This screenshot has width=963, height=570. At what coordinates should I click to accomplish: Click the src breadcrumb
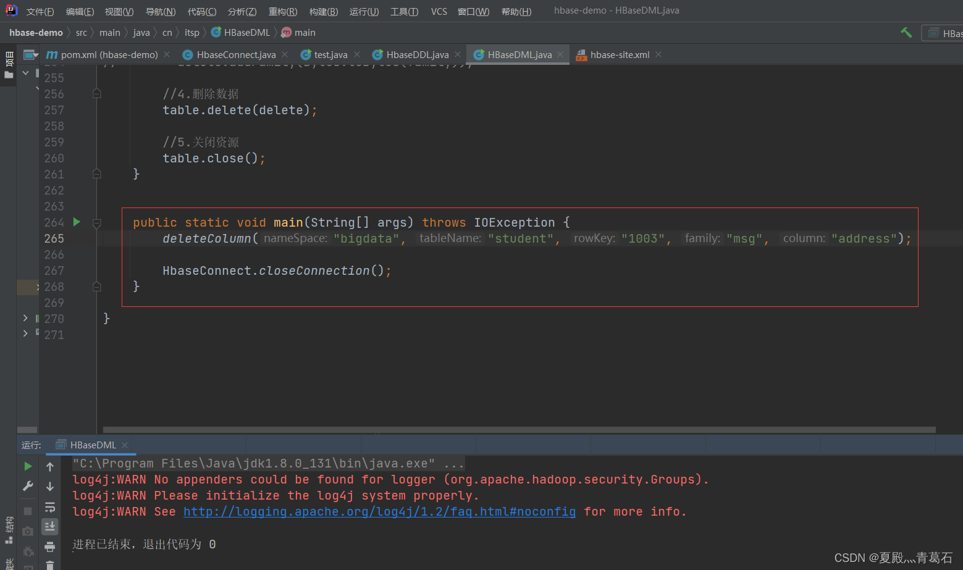(x=82, y=33)
